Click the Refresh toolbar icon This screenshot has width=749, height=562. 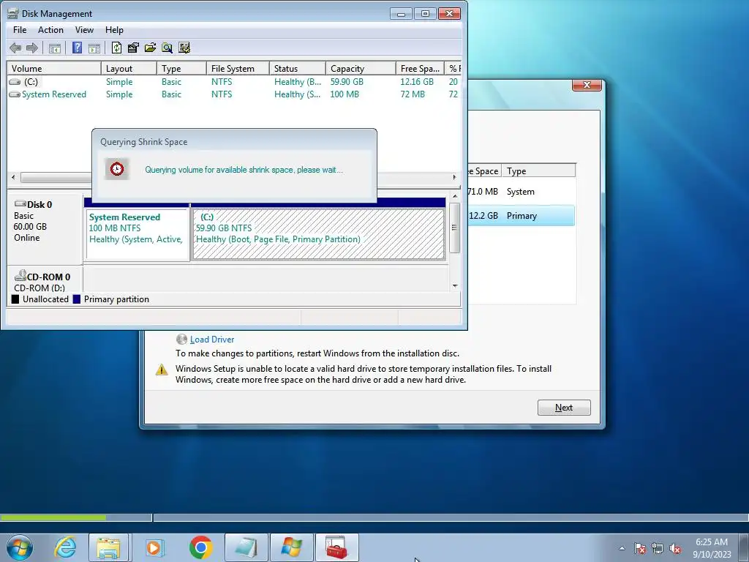(x=116, y=48)
